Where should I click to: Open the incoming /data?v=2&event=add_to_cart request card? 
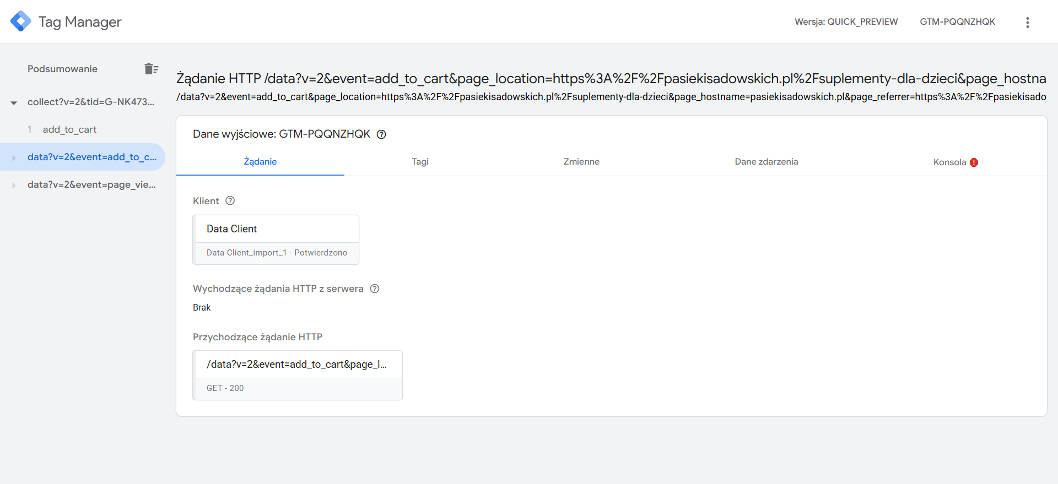(298, 375)
